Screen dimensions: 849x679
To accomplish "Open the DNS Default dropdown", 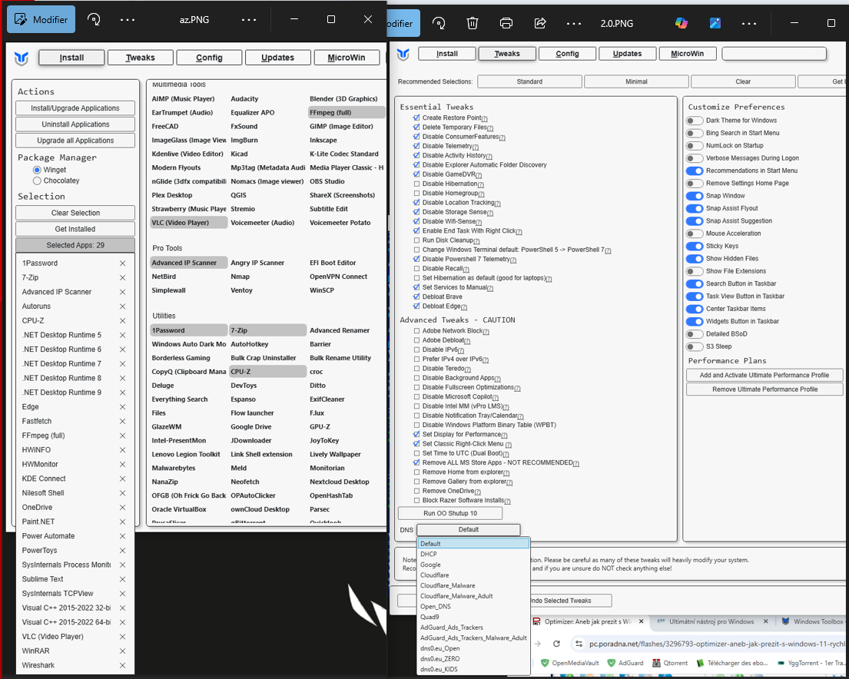I will pos(468,530).
